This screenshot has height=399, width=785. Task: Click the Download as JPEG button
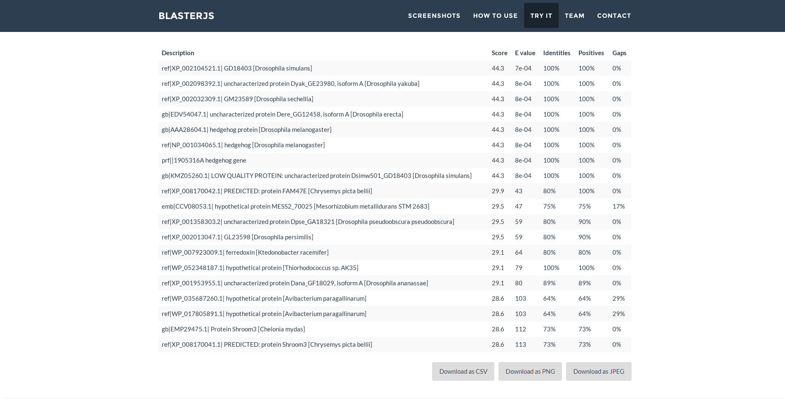(598, 371)
